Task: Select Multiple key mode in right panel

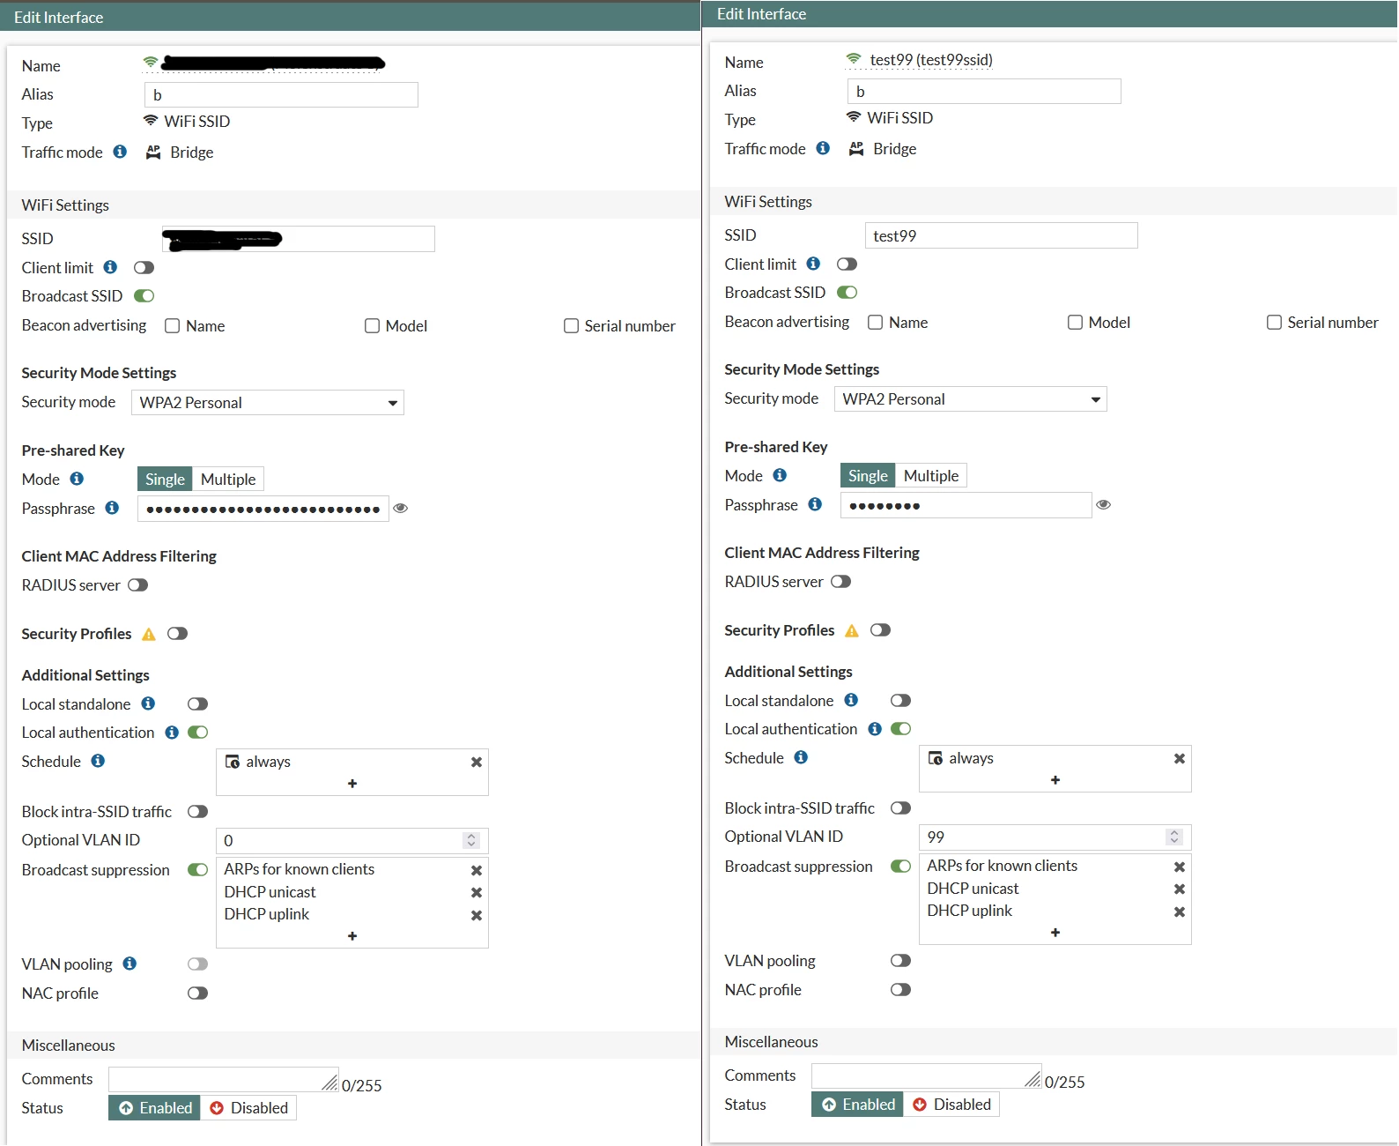Action: 931,475
